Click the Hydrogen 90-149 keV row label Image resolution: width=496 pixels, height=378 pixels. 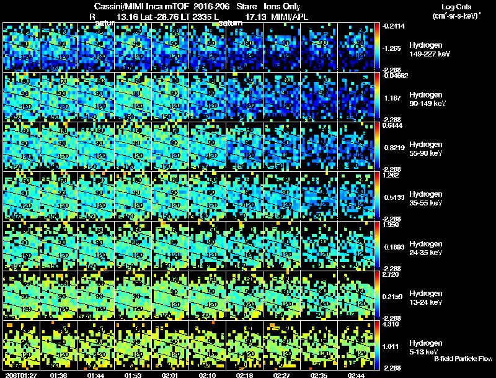[428, 99]
